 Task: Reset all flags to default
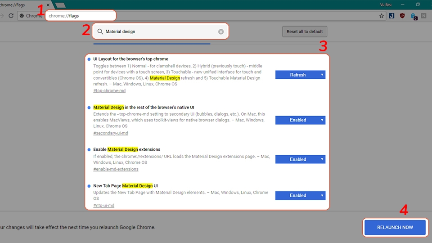(305, 31)
